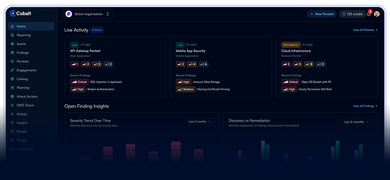Click Cloud Infrastructure medium count badge 8

pos(309,64)
